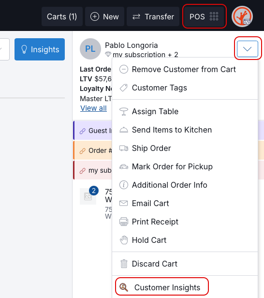This screenshot has height=298, width=264.
Task: Click the table icon next to Assign Table
Action: [x=124, y=111]
